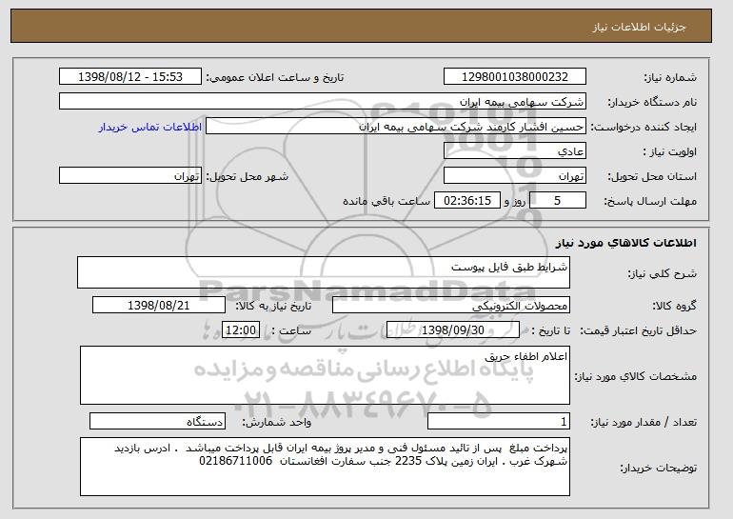The height and width of the screenshot is (519, 733).
Task: Click the label شهر محل تحویل
Action: point(248,176)
